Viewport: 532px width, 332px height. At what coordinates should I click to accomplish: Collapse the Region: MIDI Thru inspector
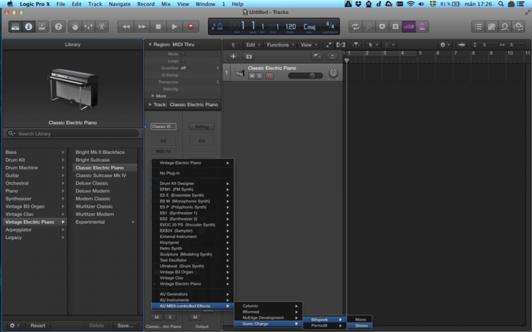(x=150, y=44)
